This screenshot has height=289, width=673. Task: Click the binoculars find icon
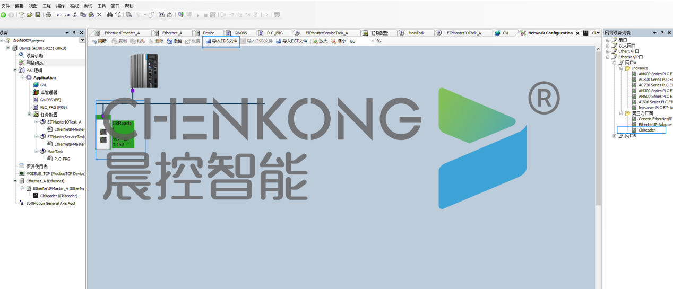(109, 15)
